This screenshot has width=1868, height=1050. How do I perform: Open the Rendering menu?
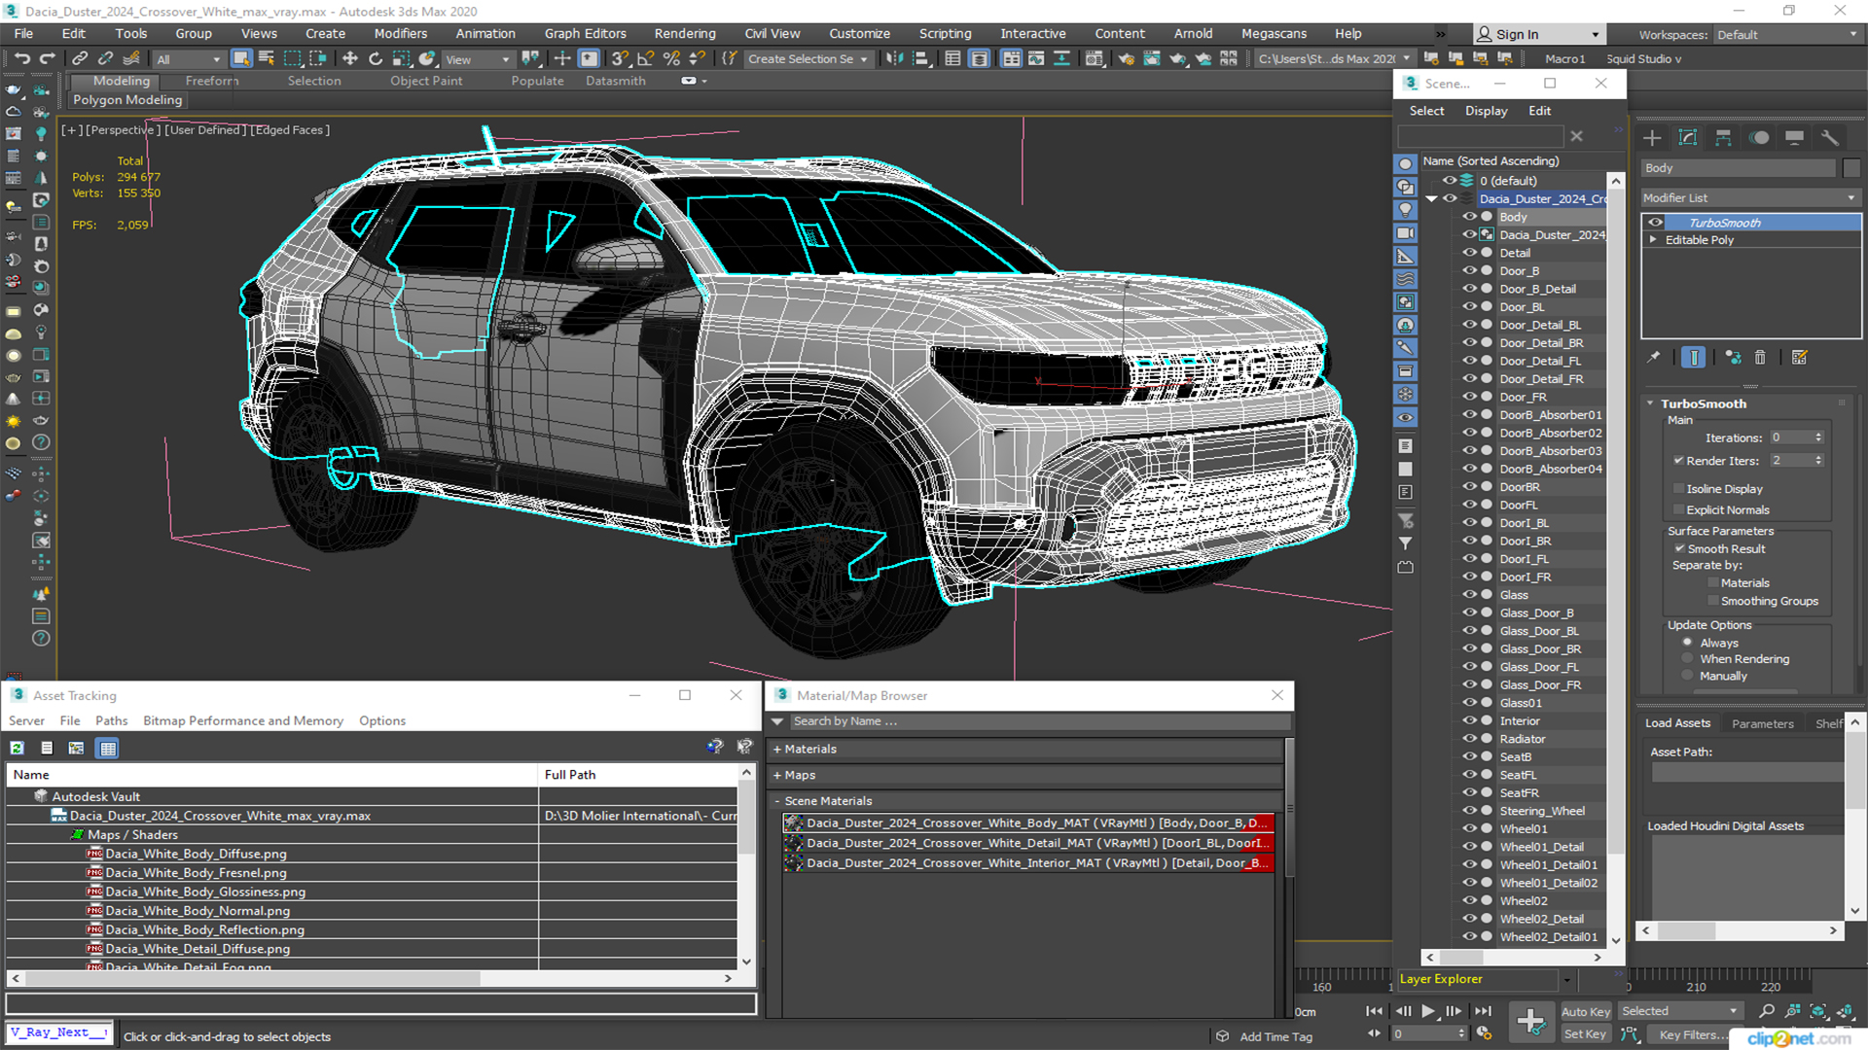(x=685, y=33)
